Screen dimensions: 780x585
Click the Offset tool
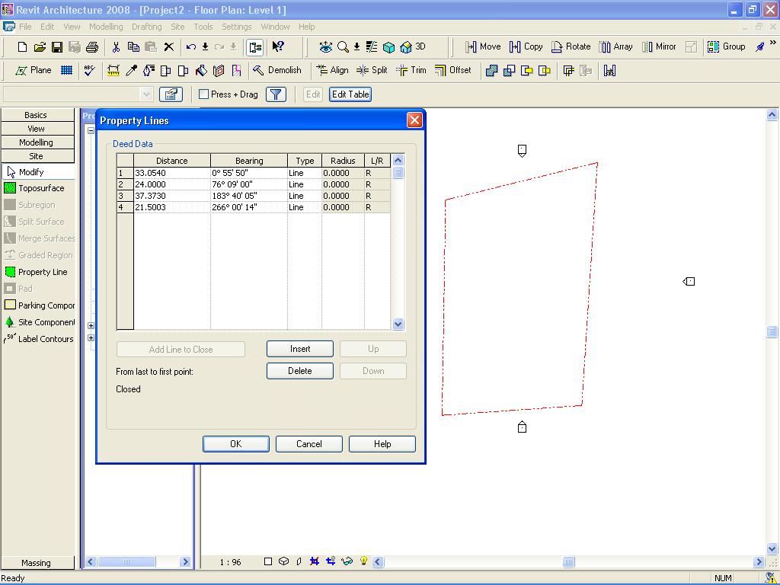[x=452, y=70]
